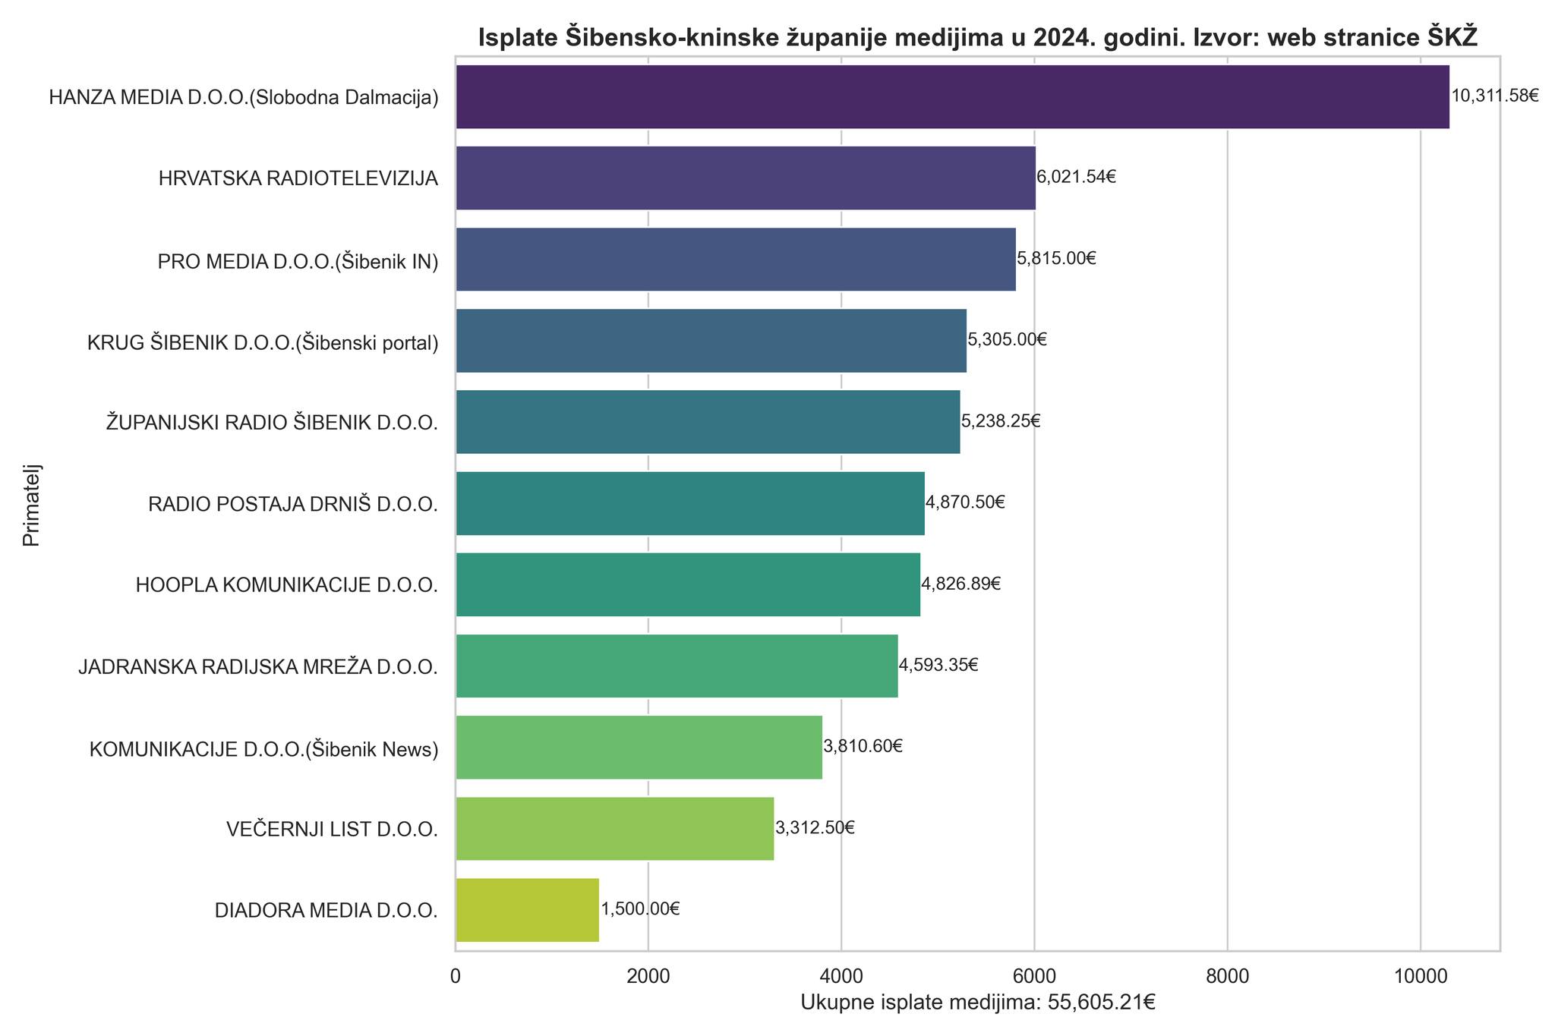Select the HRVATSKA RADIOTELEVIZIJA bar
This screenshot has width=1555, height=1036.
coord(746,178)
